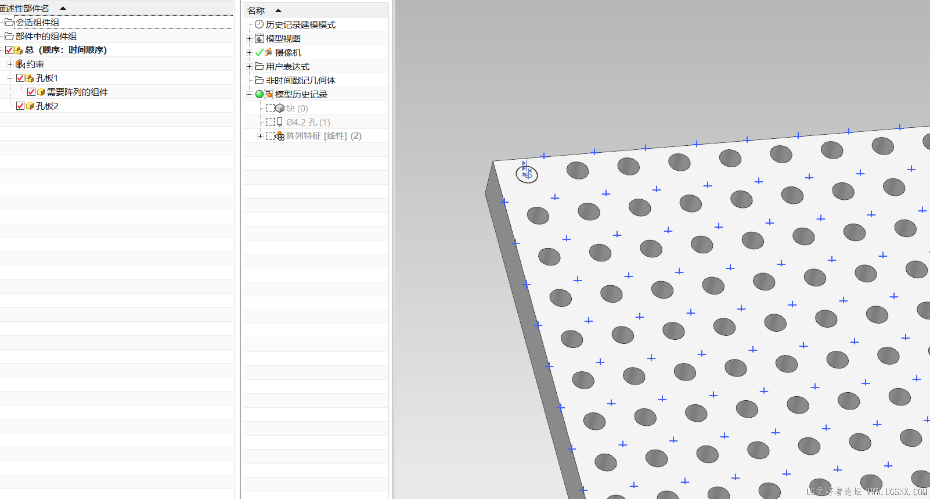This screenshot has width=930, height=499.
Task: Select the 约束 label
Action: tap(35, 64)
